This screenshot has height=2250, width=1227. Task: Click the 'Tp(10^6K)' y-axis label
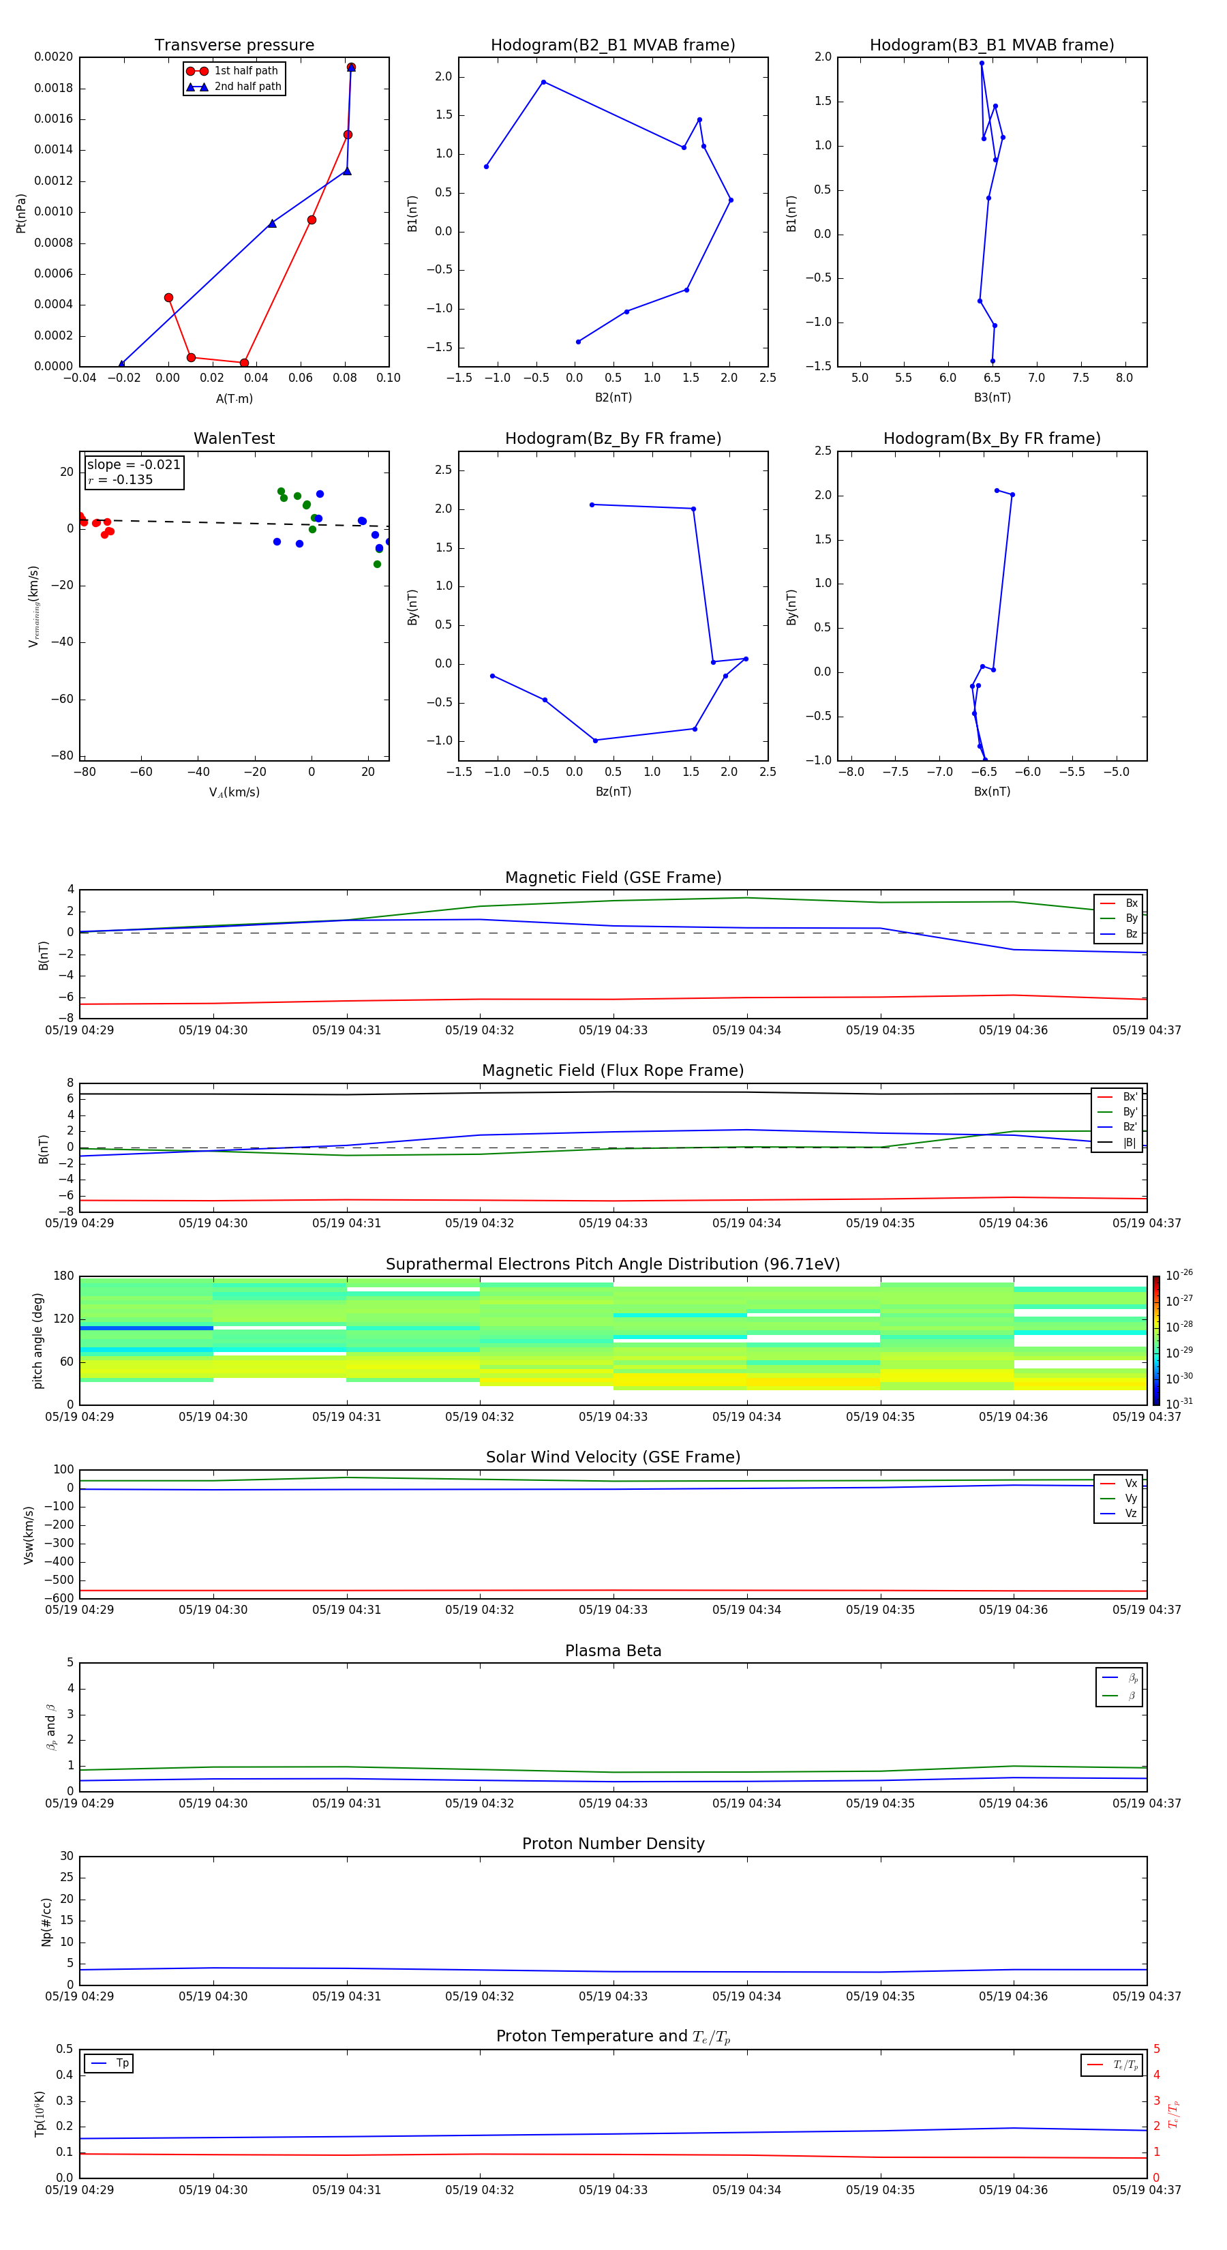40,2114
